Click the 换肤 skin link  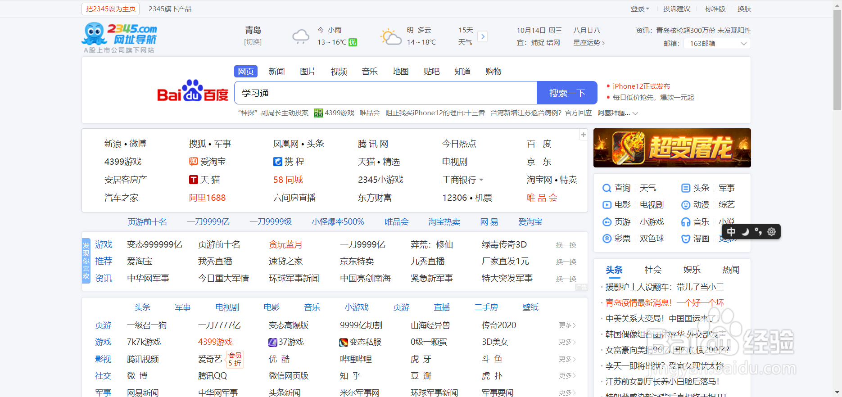click(x=744, y=9)
